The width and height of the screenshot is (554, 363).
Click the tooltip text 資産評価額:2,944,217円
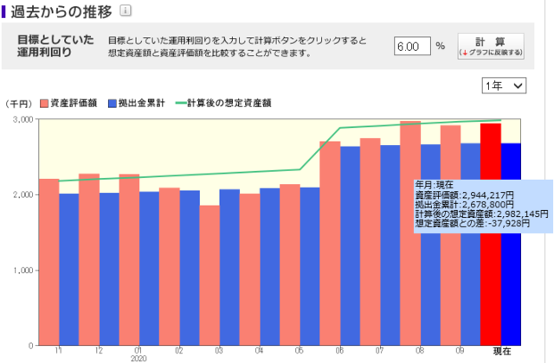click(x=464, y=194)
